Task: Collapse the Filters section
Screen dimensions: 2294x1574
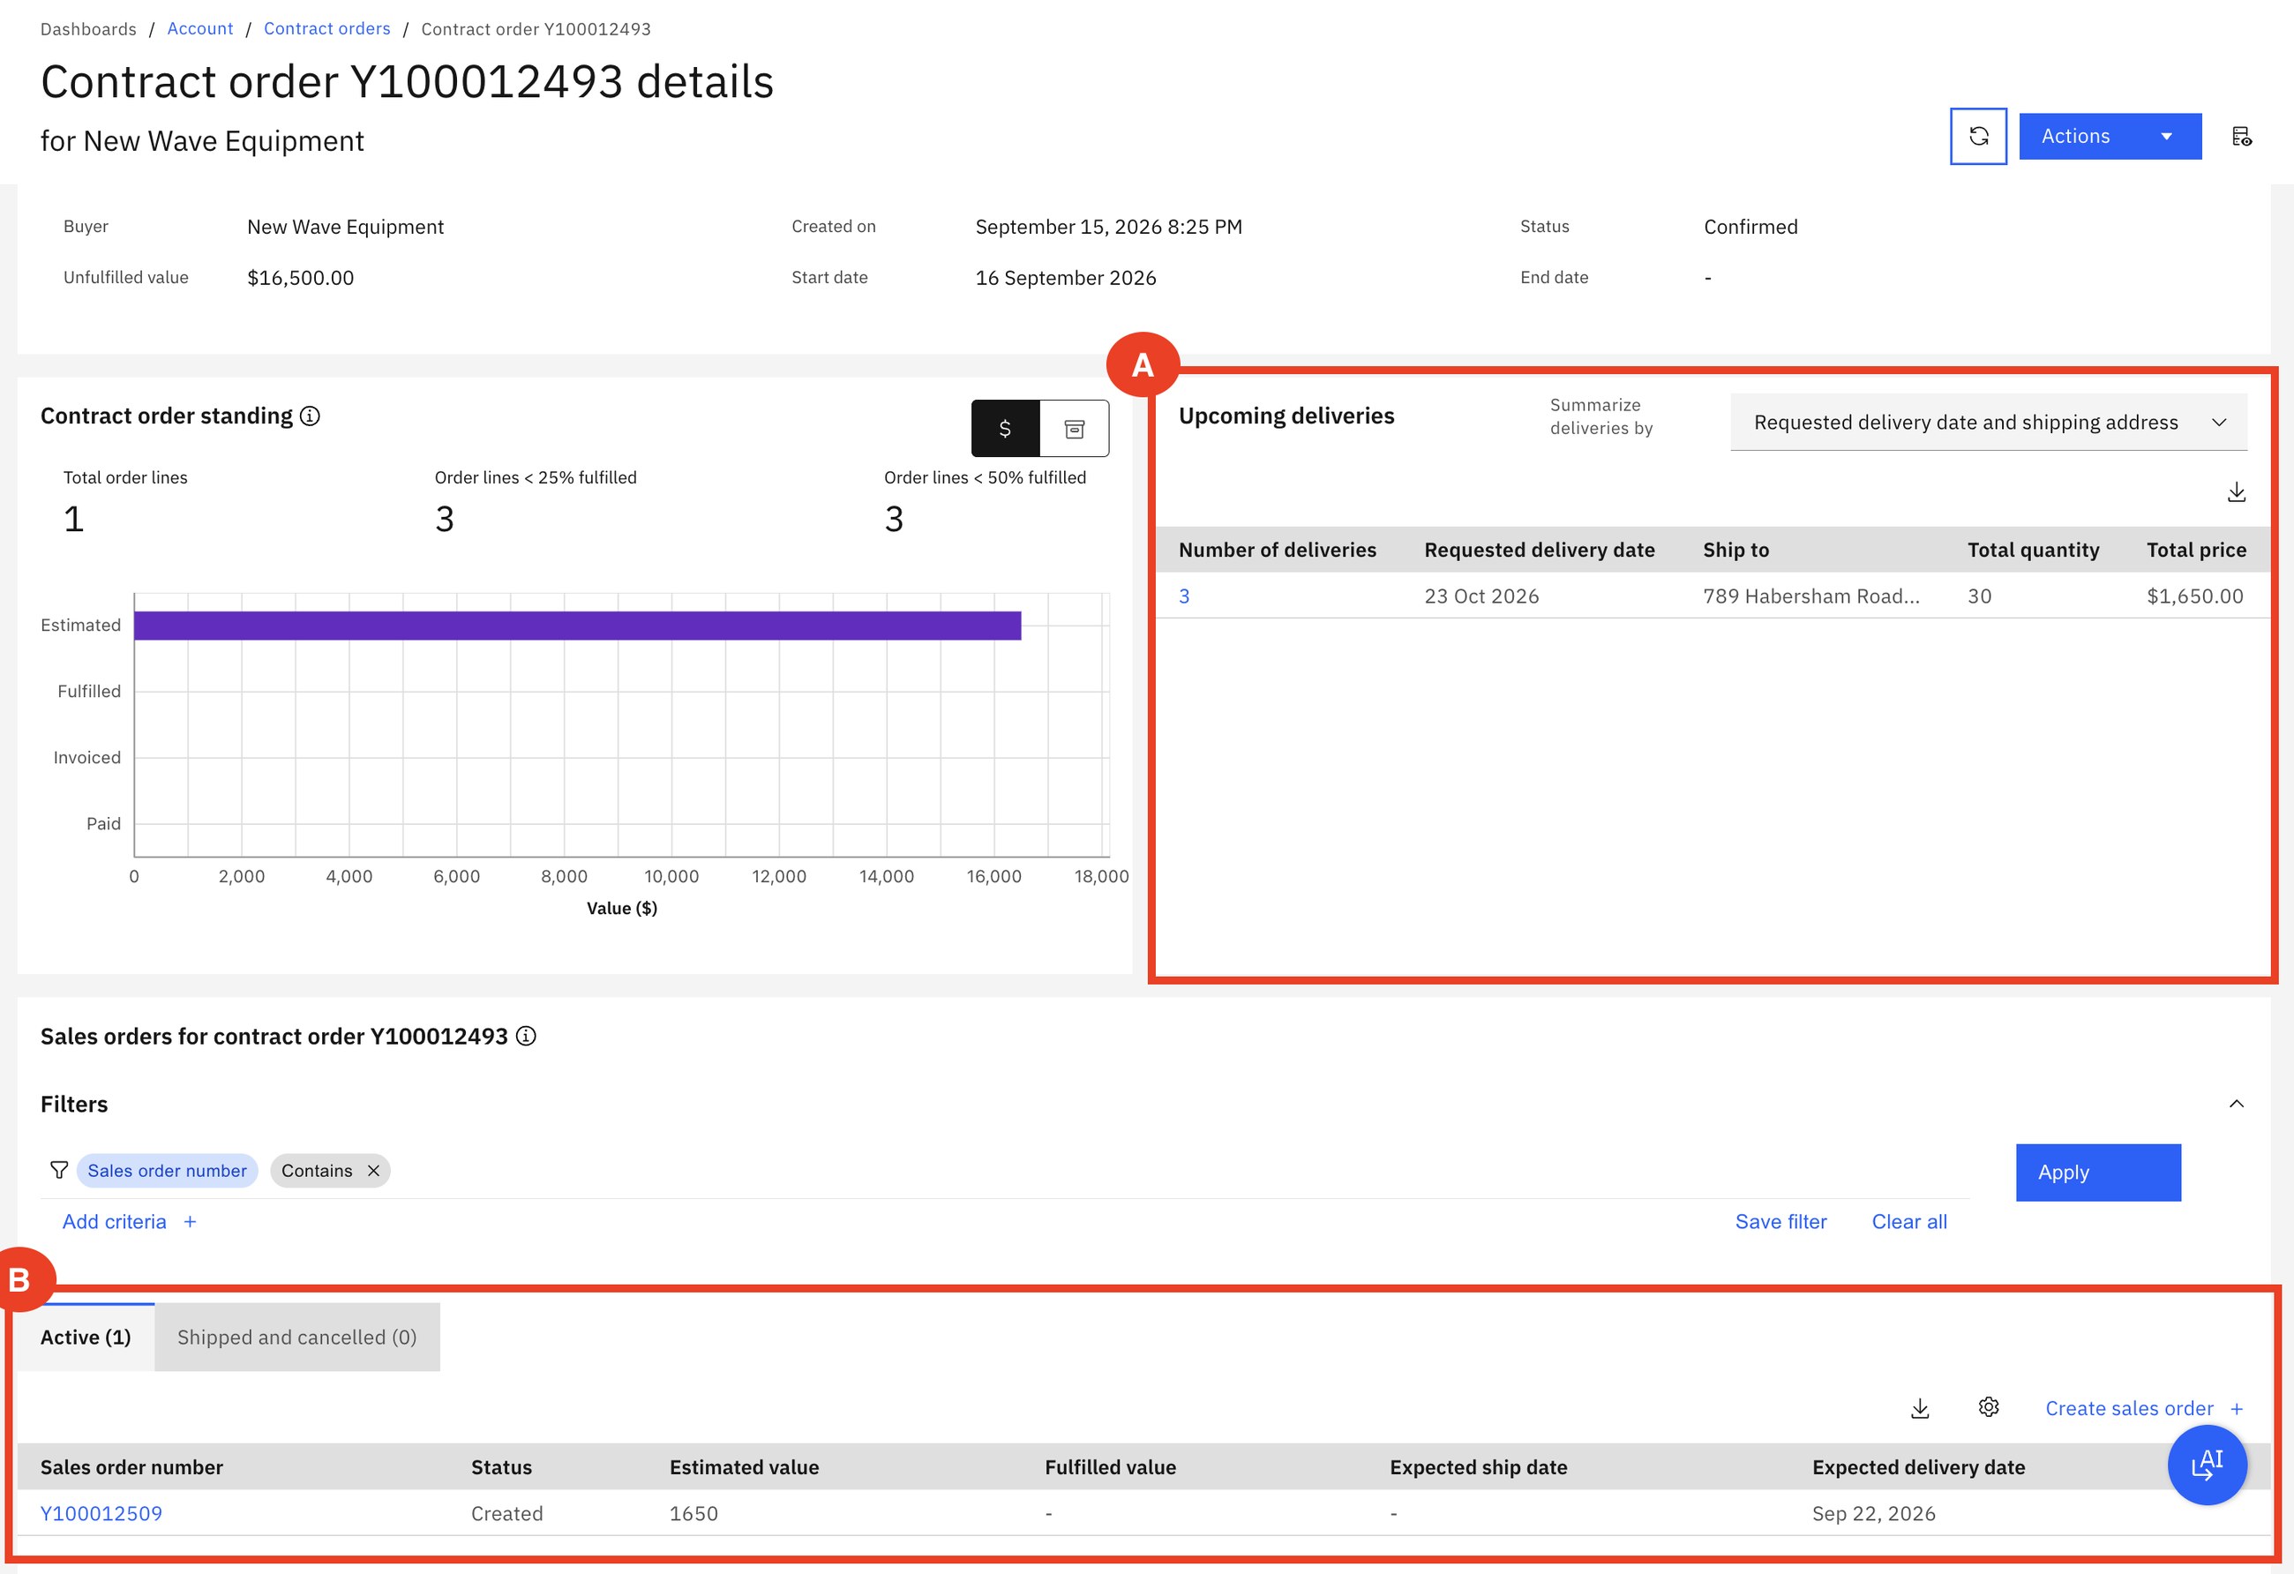Action: point(2236,1103)
